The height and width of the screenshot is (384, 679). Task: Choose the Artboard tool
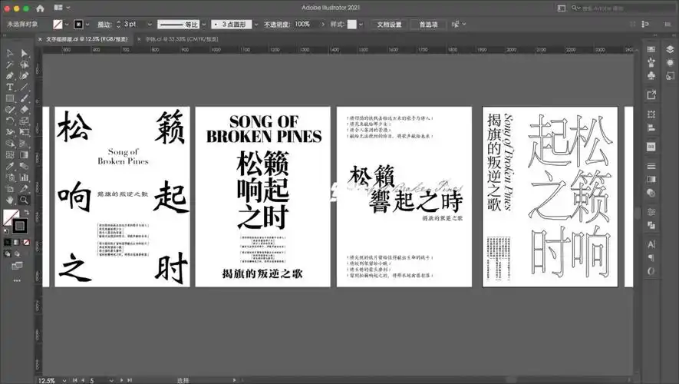pyautogui.click(x=9, y=188)
